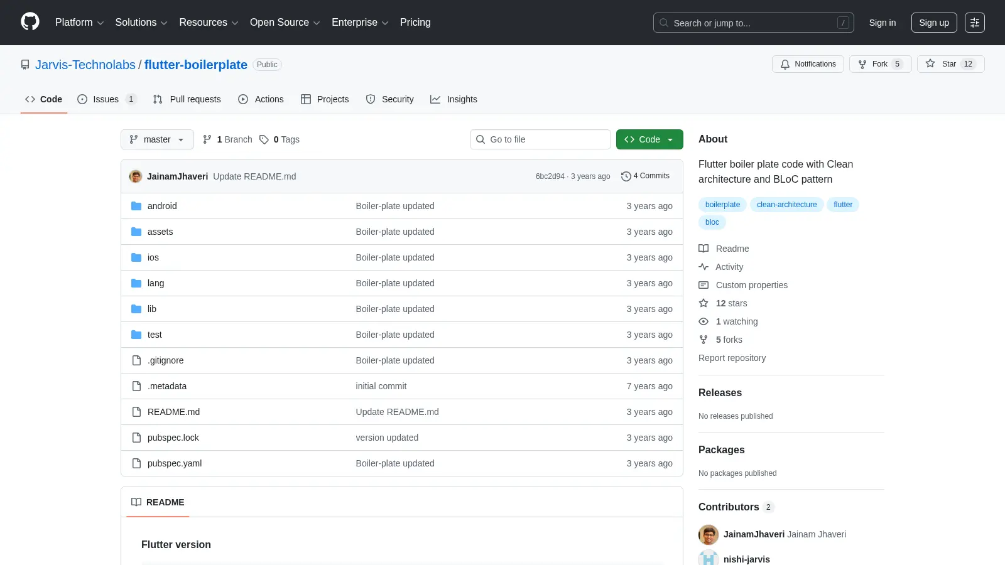Switch to the Insights tab
1005x565 pixels.
coord(454,99)
